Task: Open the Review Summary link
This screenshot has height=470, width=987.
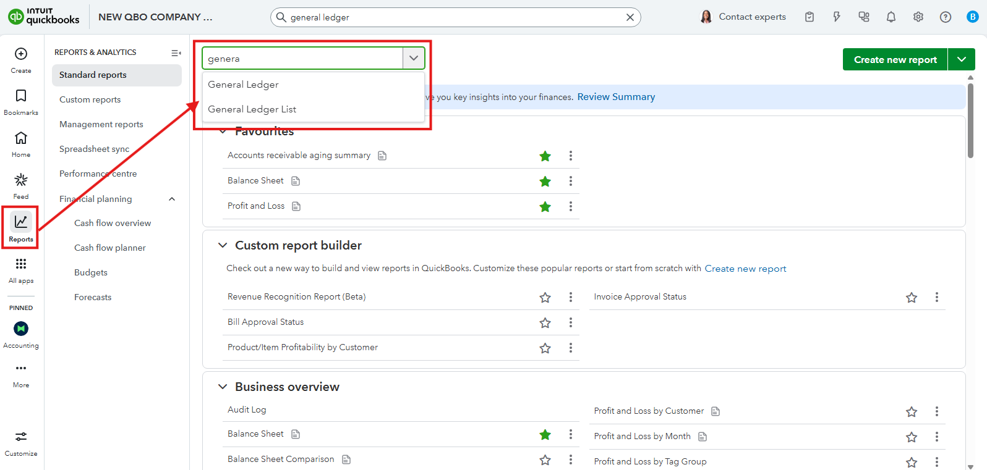Action: point(616,97)
